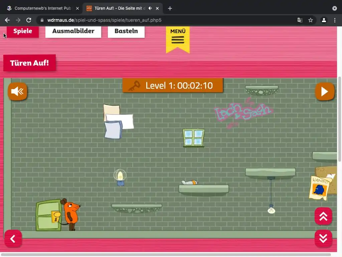Click the WANTED poster with blue elephant
The width and height of the screenshot is (342, 257).
point(320,188)
